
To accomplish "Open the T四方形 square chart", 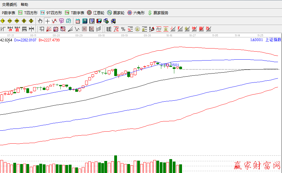I will coord(28,13).
